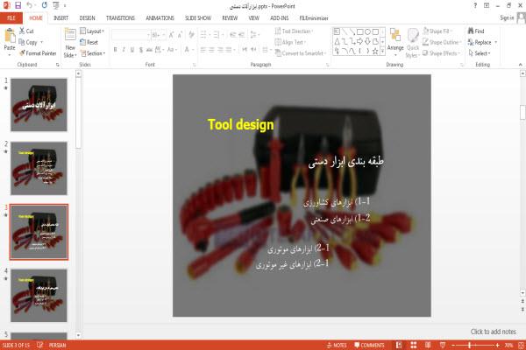Click the Cut scissors icon
Screen dimensions: 526x350
coord(22,31)
